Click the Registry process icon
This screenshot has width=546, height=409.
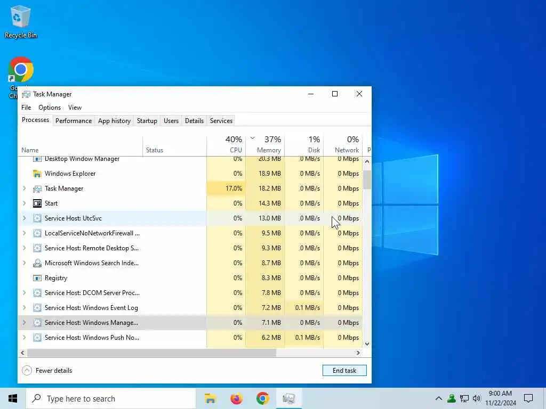click(37, 278)
